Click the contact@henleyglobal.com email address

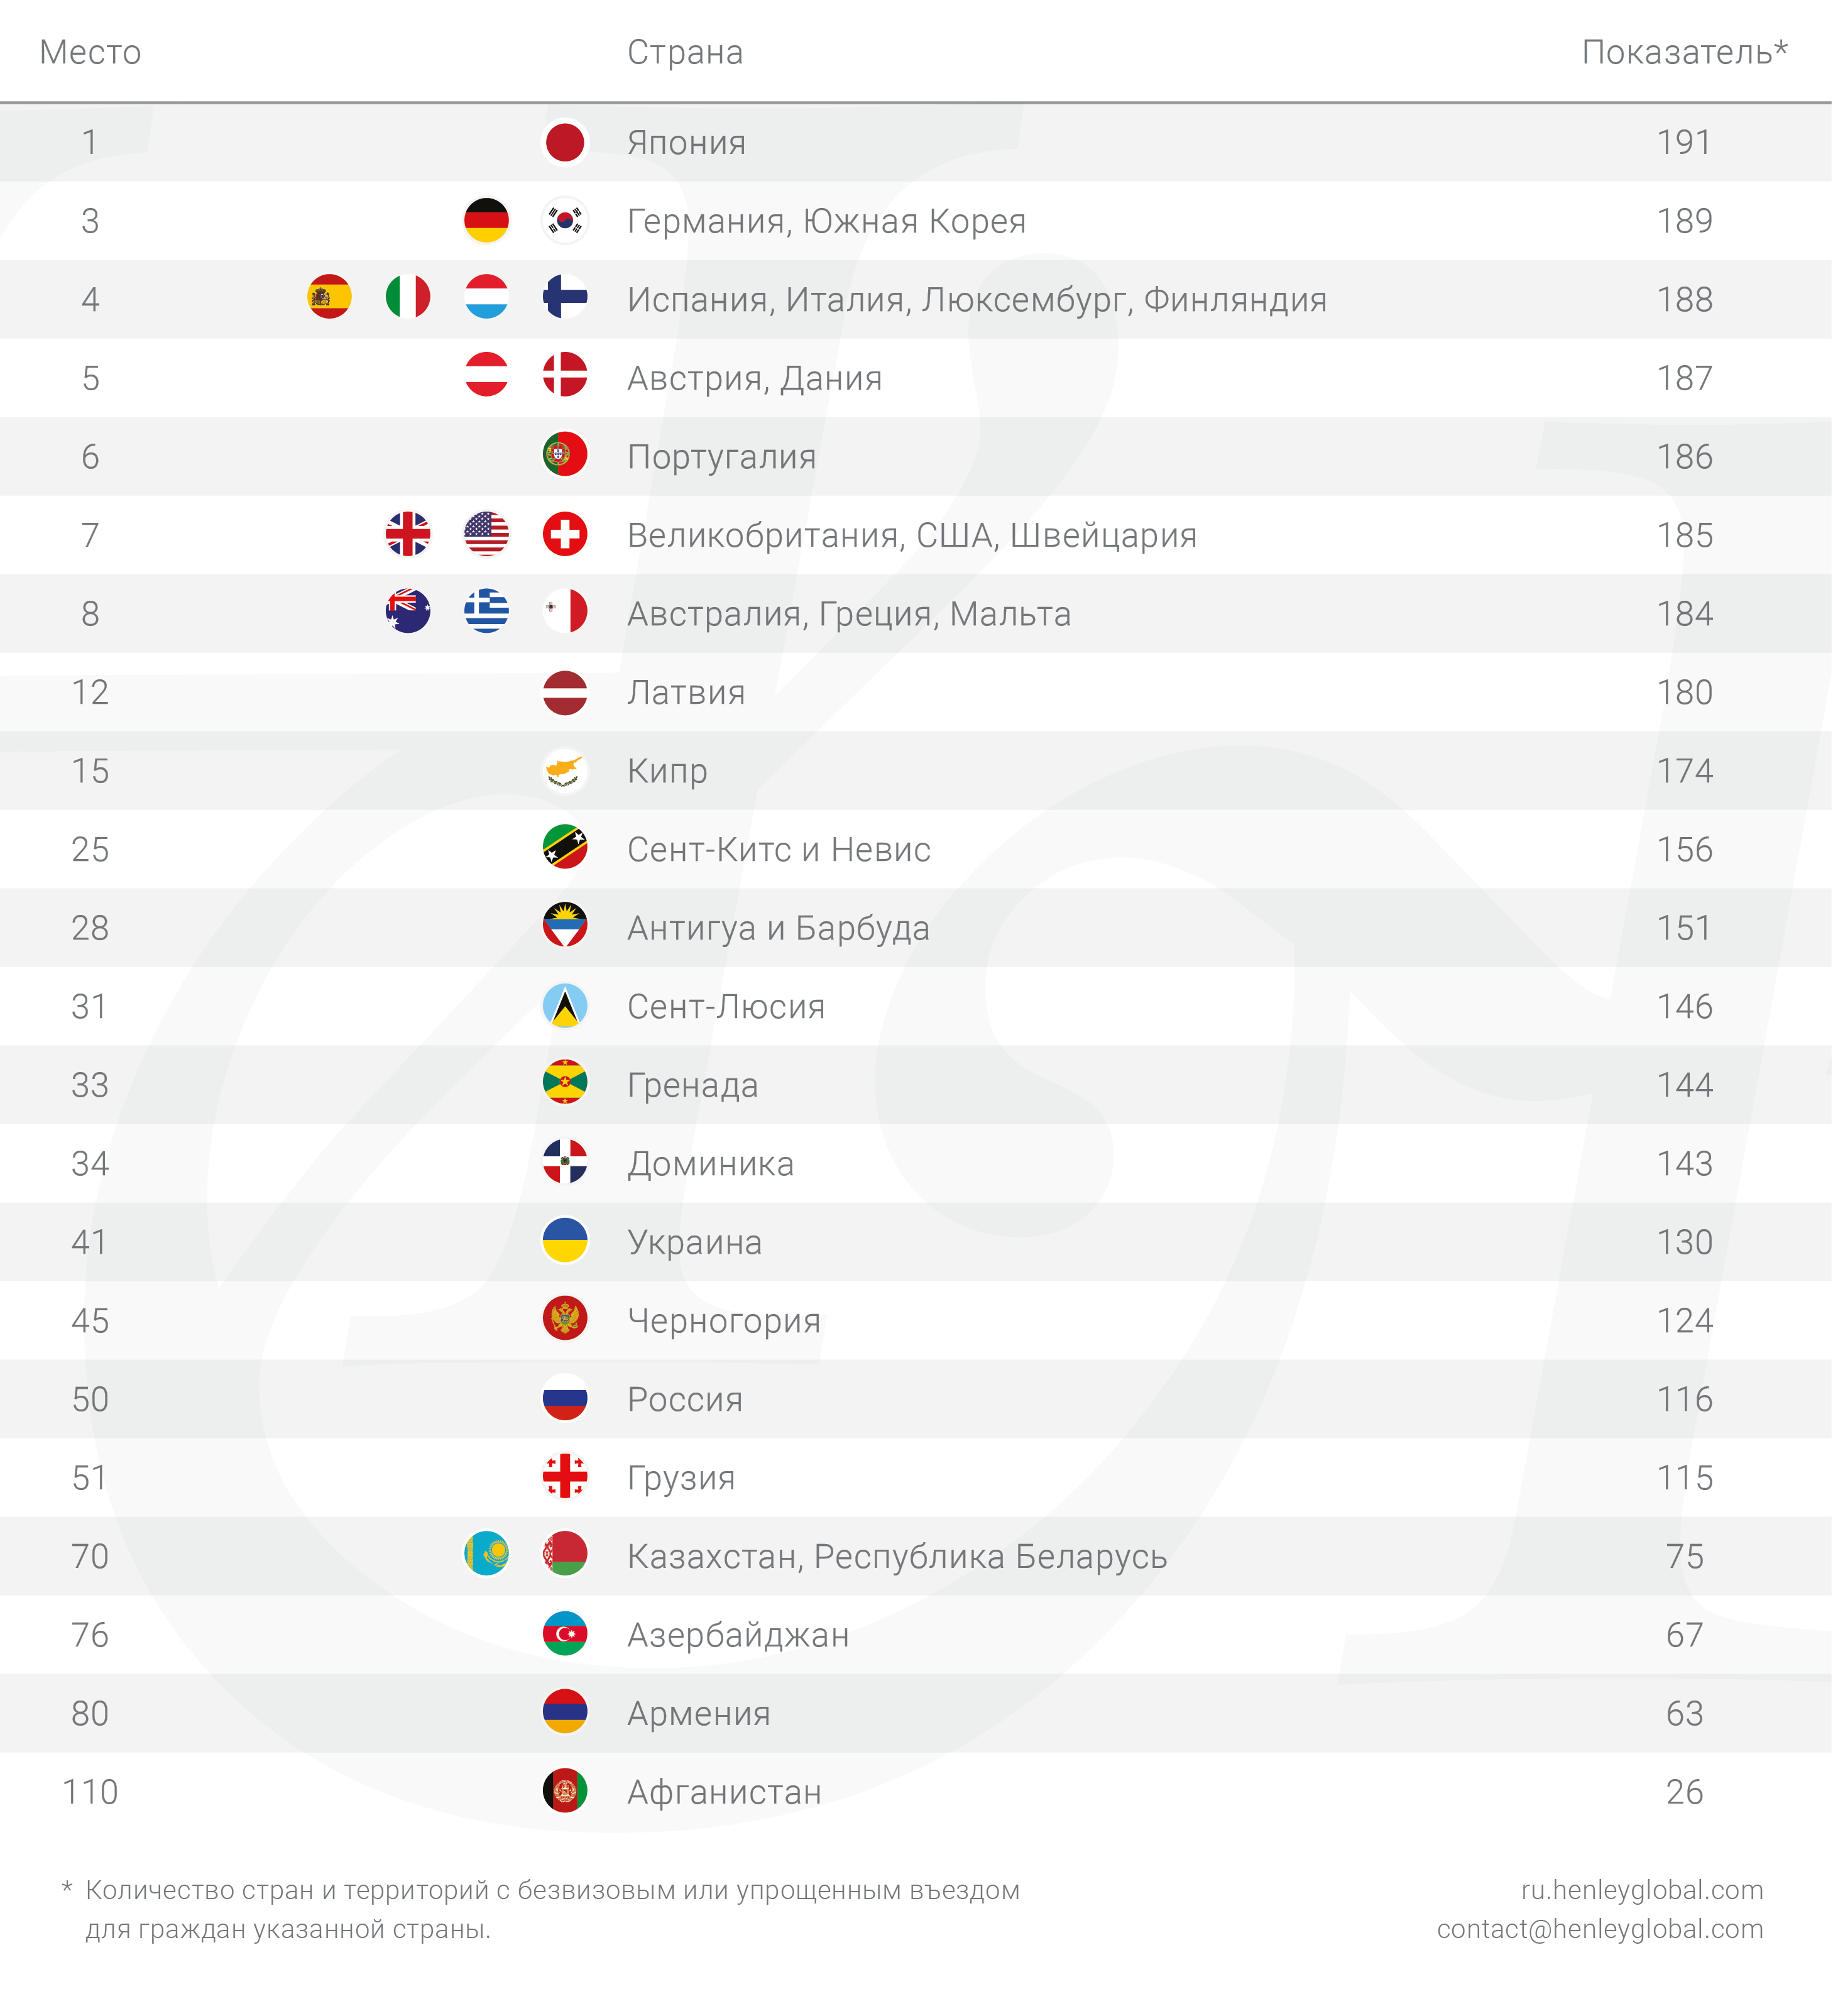[x=1600, y=1929]
